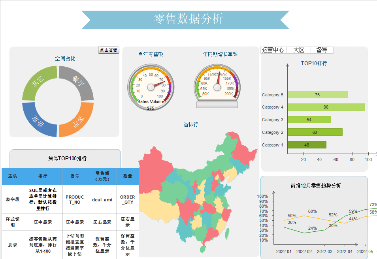Select Hainan island on the China map
The width and height of the screenshot is (377, 259).
203,248
